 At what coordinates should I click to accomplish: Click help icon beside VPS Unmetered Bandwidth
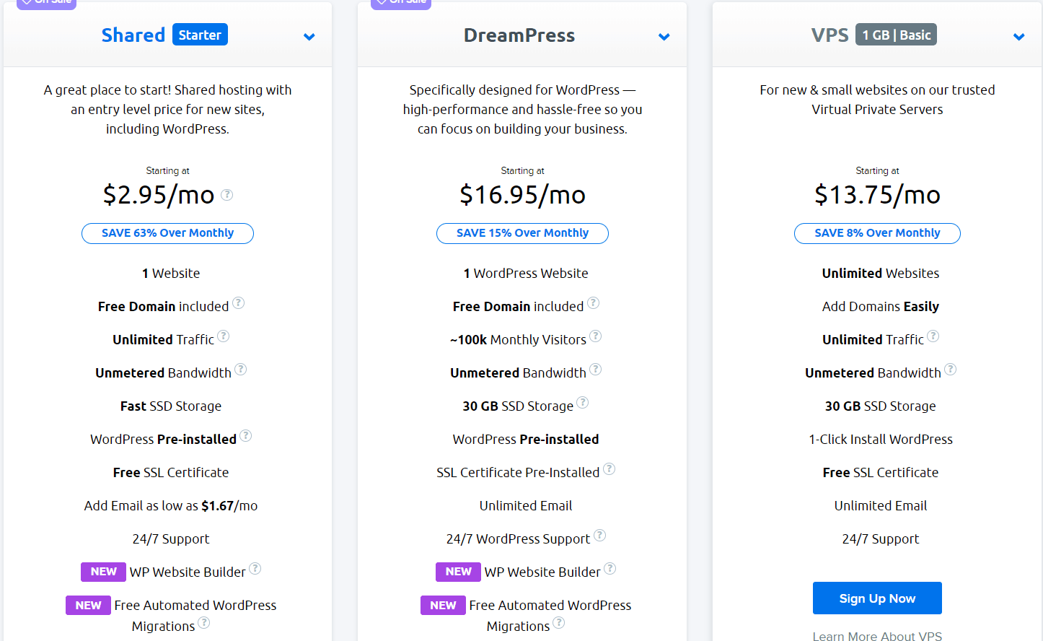pyautogui.click(x=951, y=369)
